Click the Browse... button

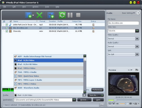coord(84,100)
